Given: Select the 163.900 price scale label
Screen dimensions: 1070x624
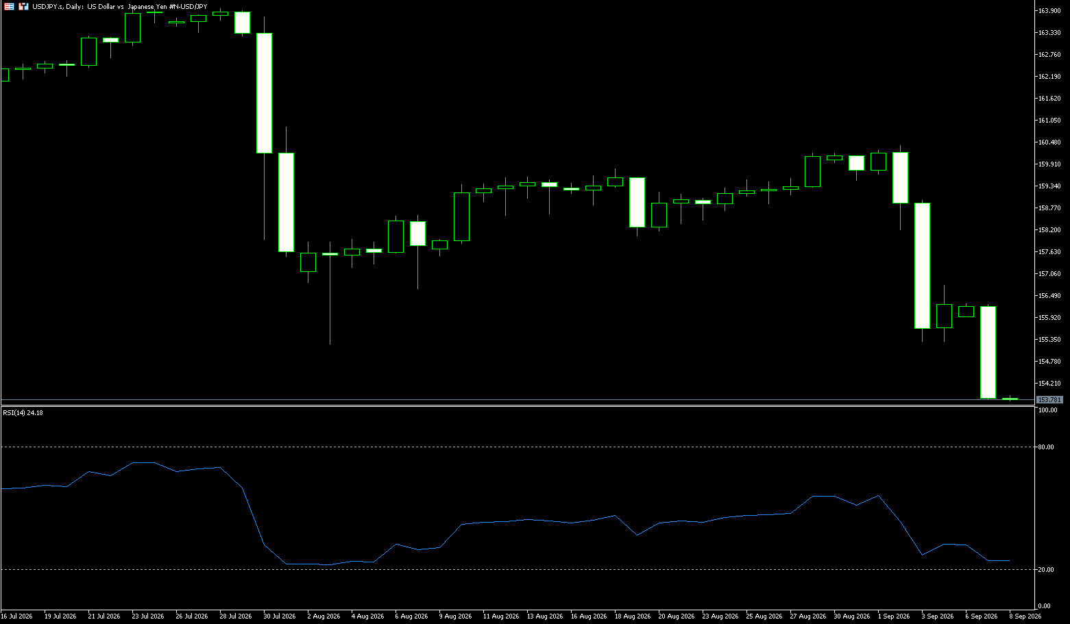Looking at the screenshot, I should coord(1049,11).
